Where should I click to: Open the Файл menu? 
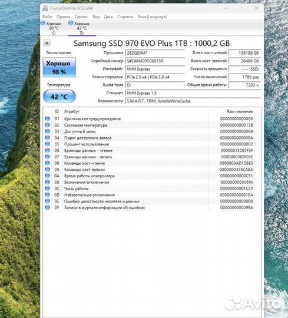pos(47,16)
